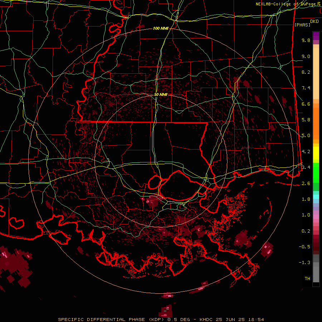Click the -0.5 value on the scale
Viewport: 322px width, 322px height.
pos(304,247)
